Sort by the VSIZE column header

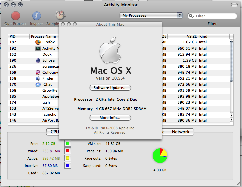(x=183, y=36)
